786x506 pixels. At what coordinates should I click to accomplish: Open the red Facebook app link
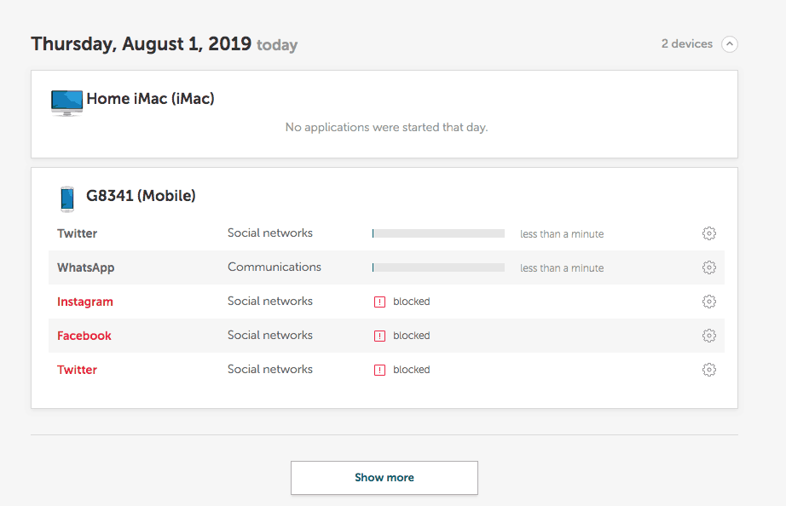[84, 336]
